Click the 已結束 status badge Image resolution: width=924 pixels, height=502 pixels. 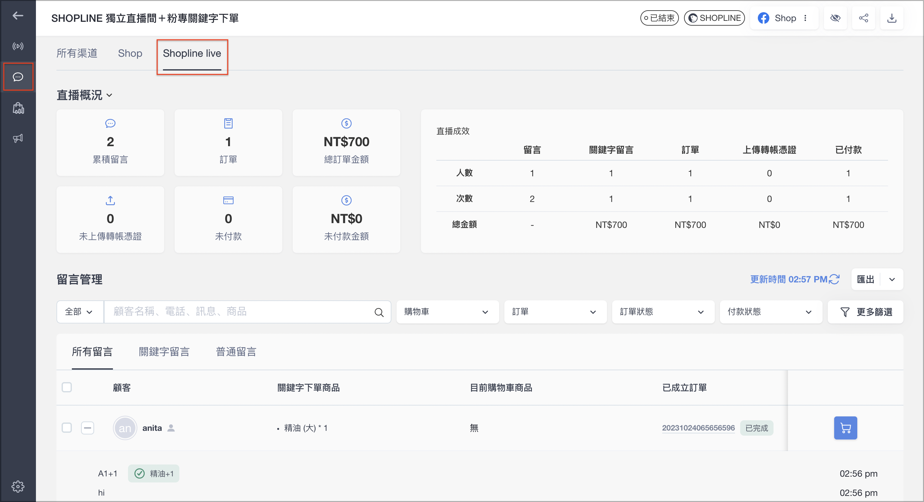point(659,18)
